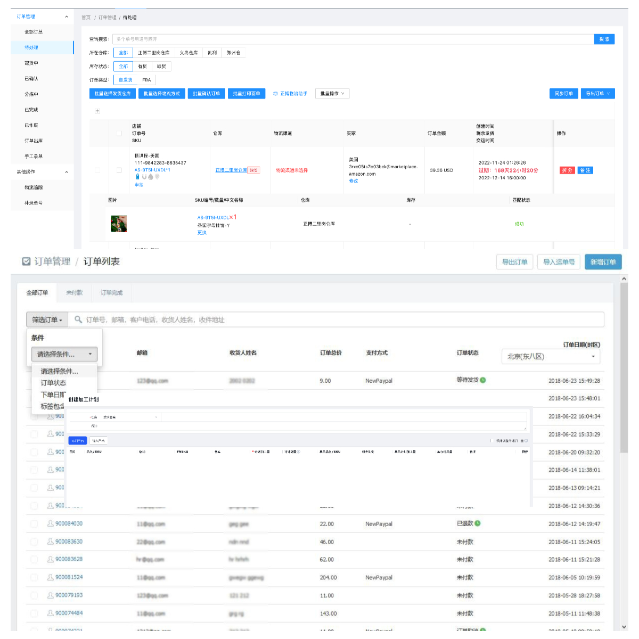The height and width of the screenshot is (639, 639).
Task: Open the 筛选订单 filter dropdown
Action: point(47,319)
